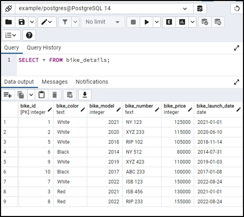Click the Paste clipboard icon
Screen dimensions: 244x217
[x=41, y=95]
